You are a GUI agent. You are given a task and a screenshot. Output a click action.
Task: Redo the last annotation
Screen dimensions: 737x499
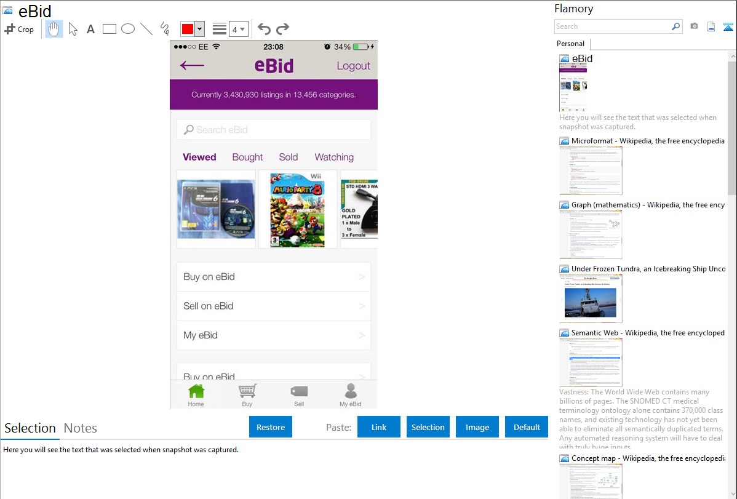(282, 29)
